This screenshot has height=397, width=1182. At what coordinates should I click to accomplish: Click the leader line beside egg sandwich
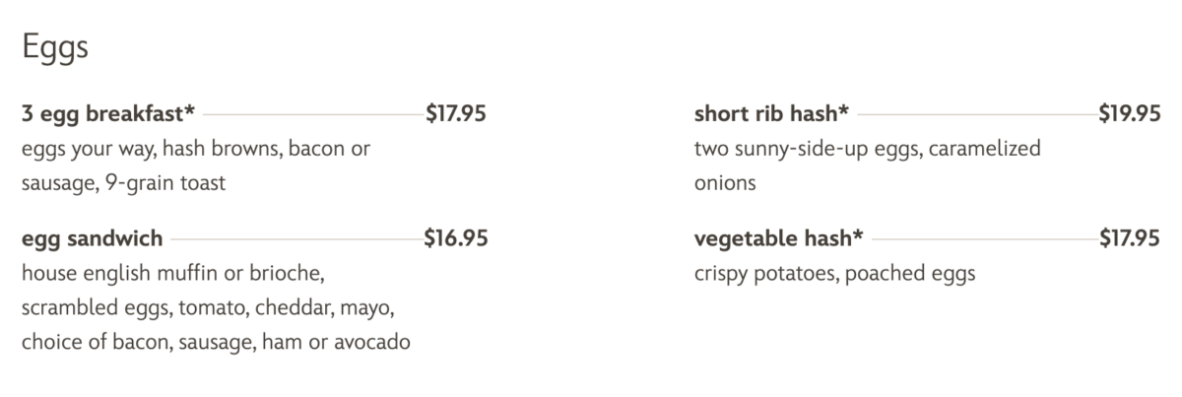click(x=294, y=238)
